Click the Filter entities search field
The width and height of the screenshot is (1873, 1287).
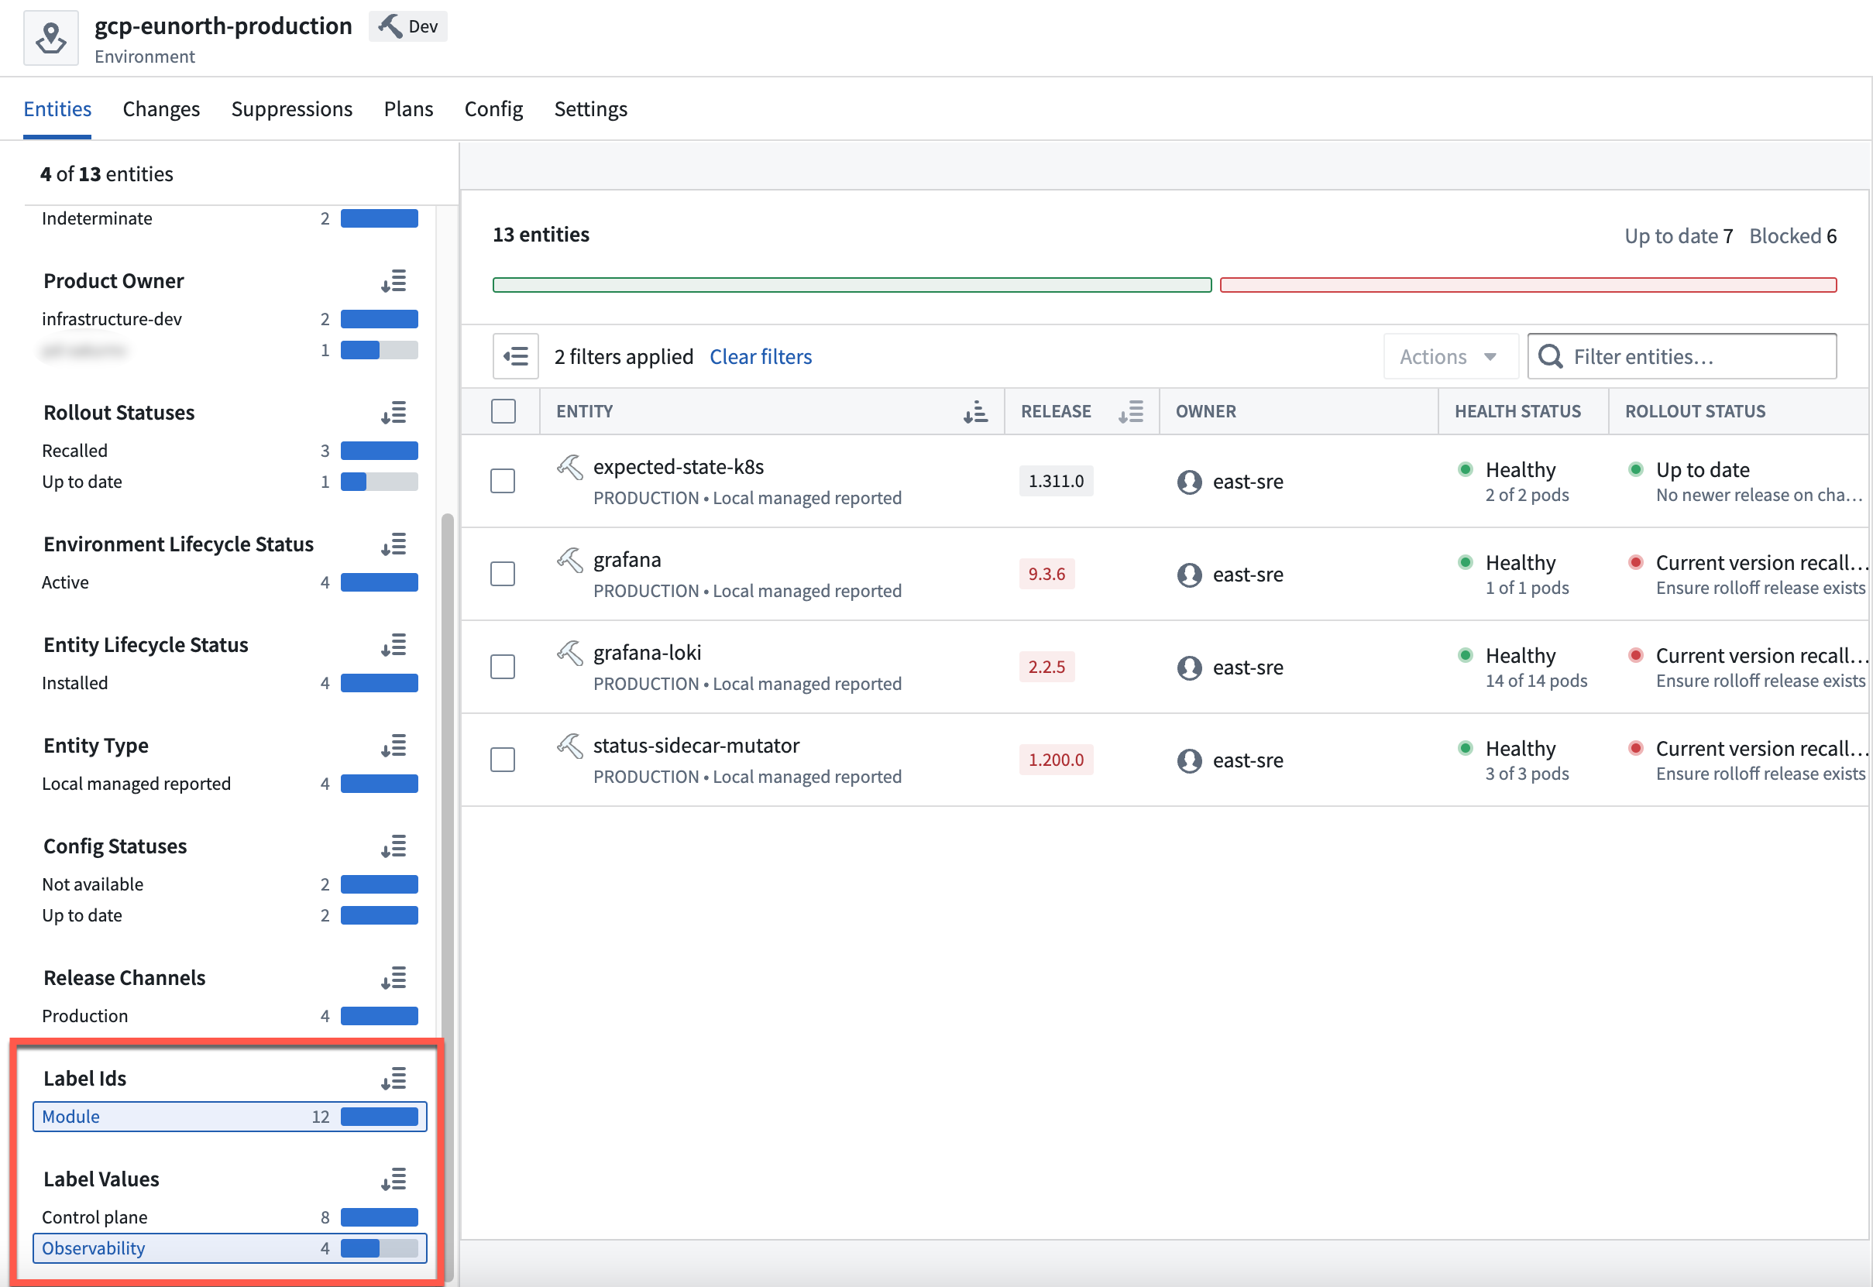(1682, 356)
